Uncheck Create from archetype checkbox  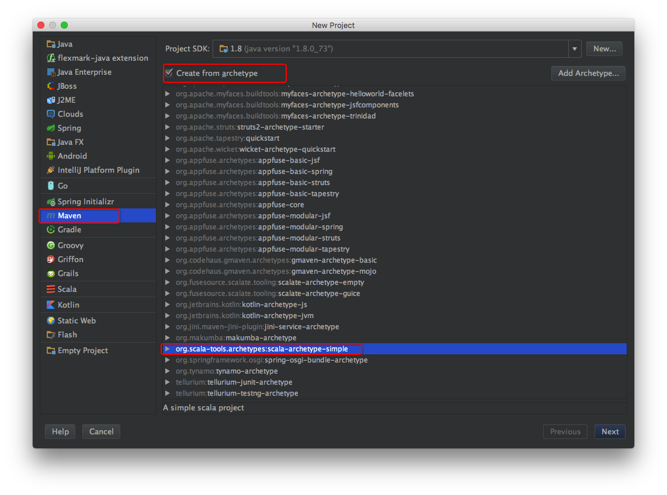[x=169, y=73]
